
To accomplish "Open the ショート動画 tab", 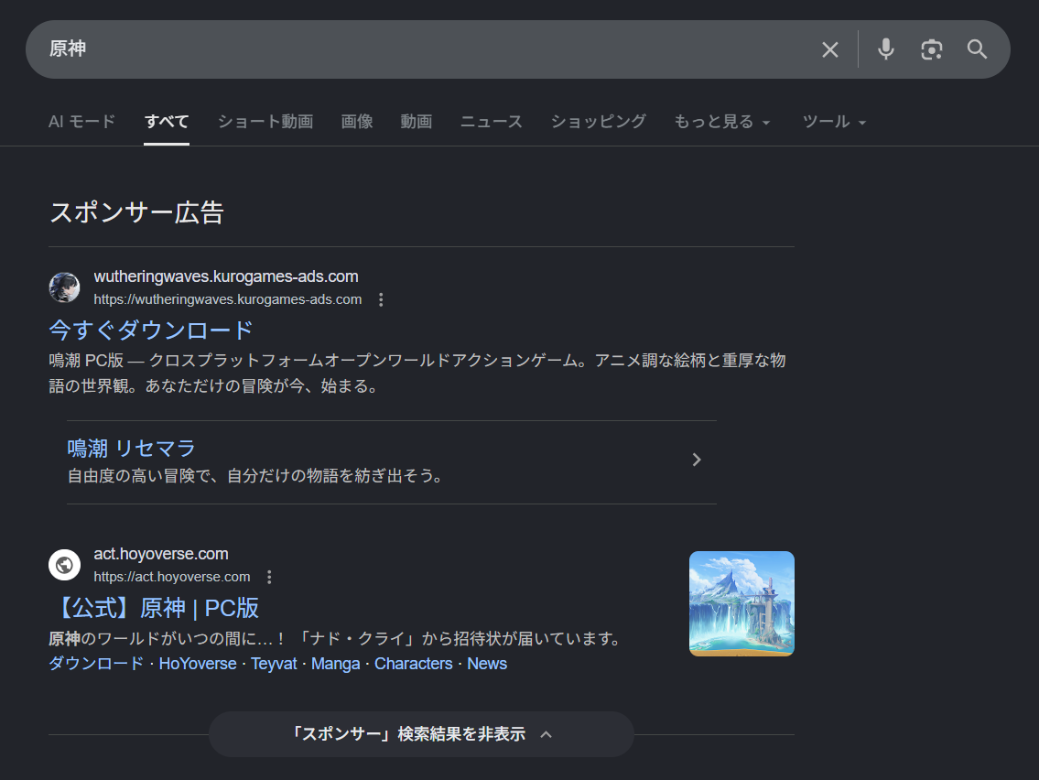I will pyautogui.click(x=265, y=122).
